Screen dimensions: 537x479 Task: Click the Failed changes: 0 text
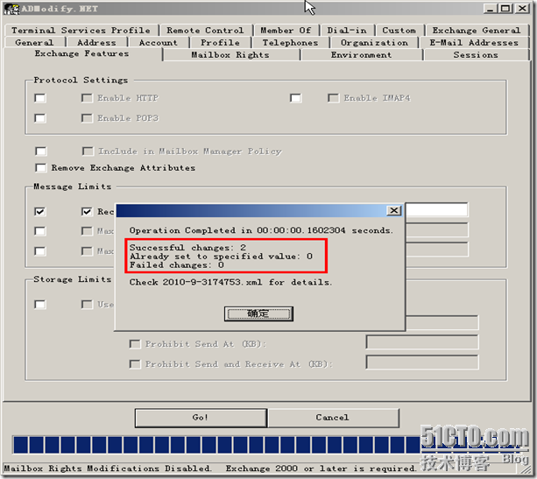tap(177, 265)
